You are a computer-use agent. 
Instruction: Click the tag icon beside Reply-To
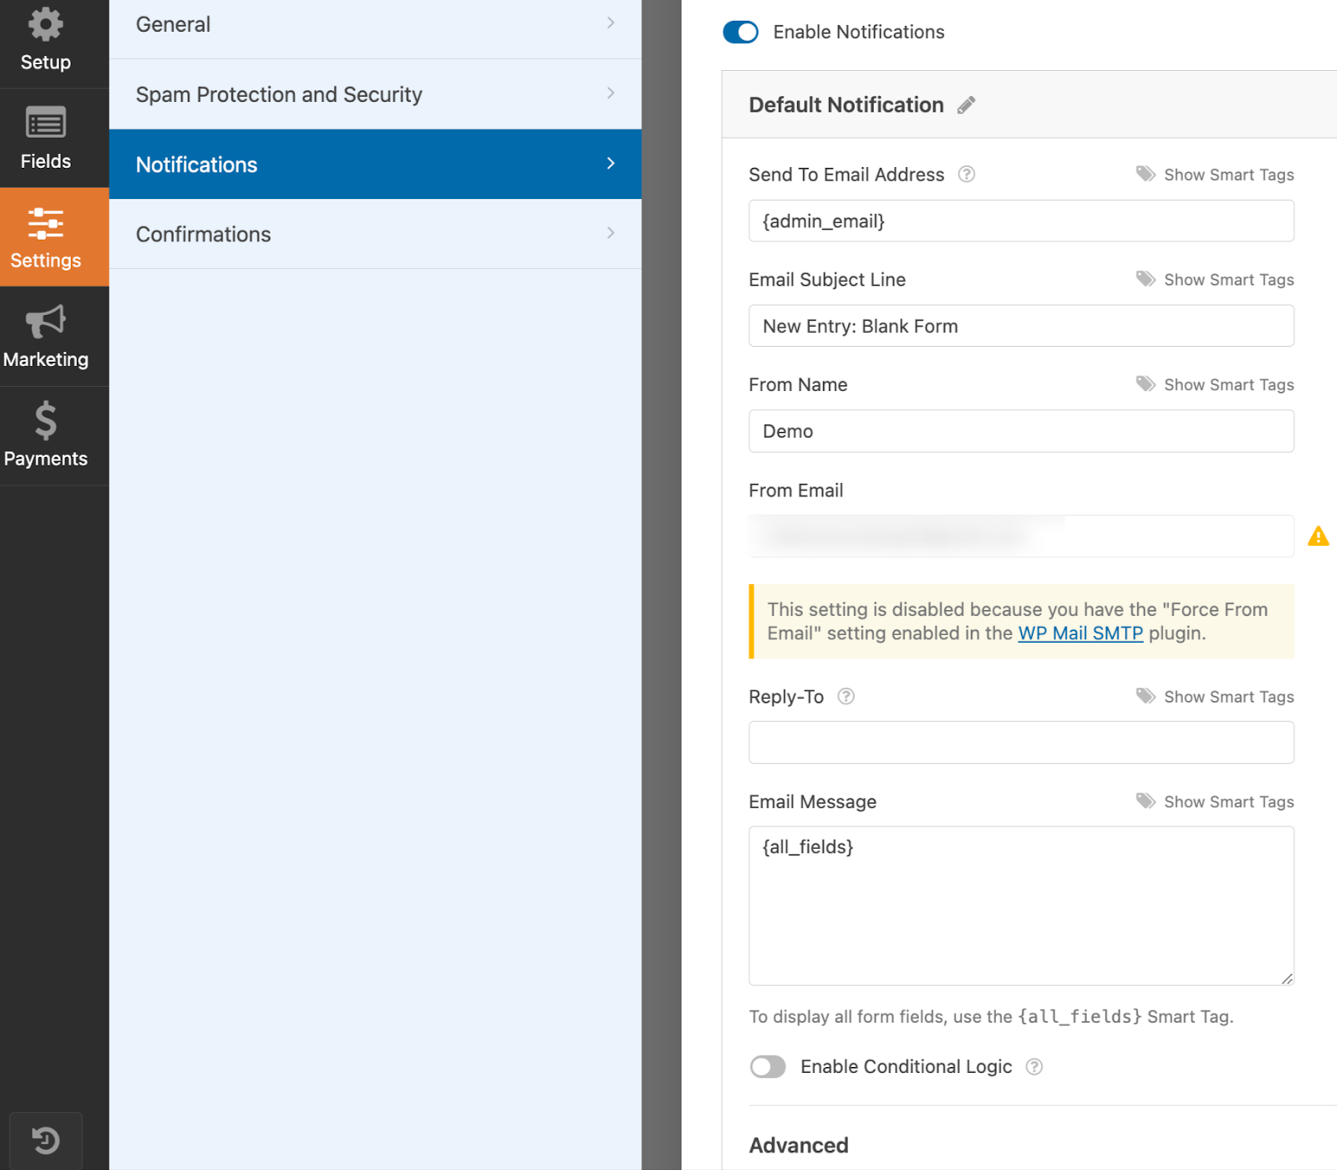click(1145, 696)
